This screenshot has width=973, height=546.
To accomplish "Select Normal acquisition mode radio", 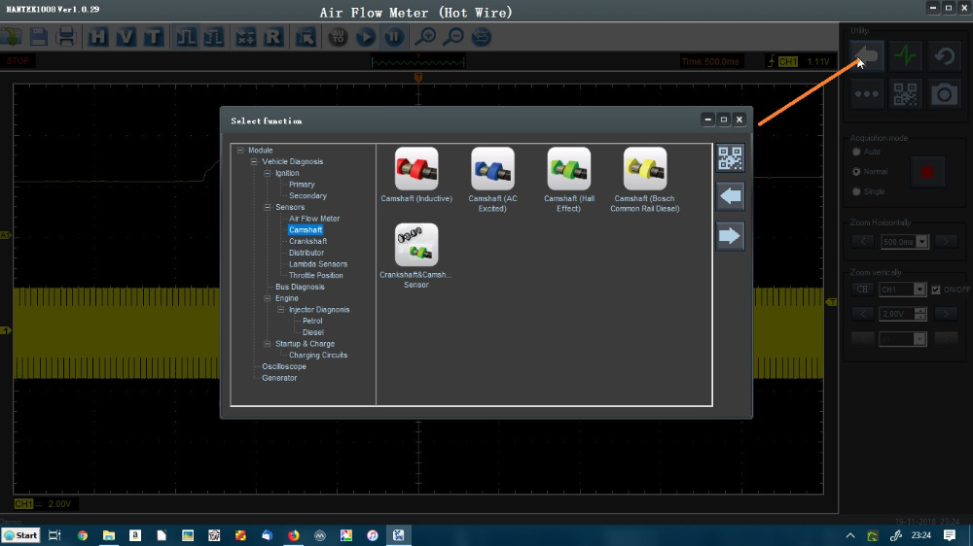I will click(856, 172).
